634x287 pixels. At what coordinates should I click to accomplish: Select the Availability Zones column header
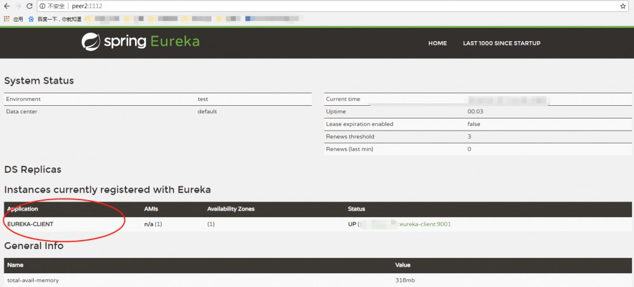[231, 209]
